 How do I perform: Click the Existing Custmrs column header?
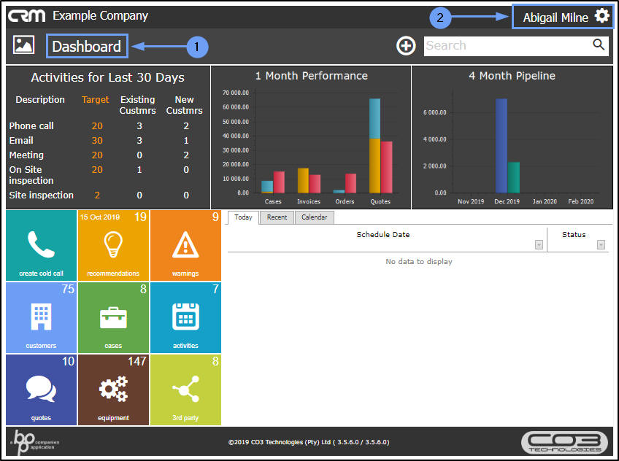click(x=138, y=105)
